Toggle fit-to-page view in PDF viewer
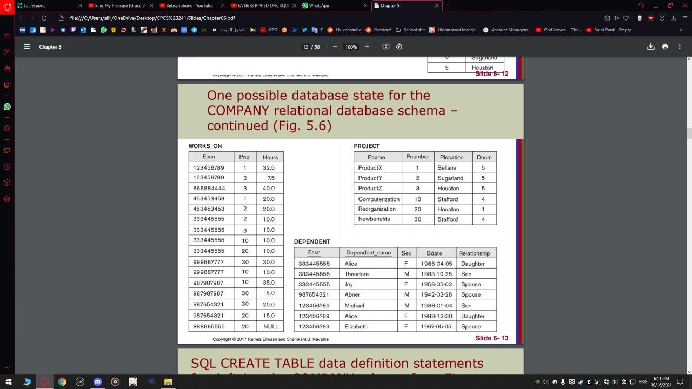 click(385, 47)
